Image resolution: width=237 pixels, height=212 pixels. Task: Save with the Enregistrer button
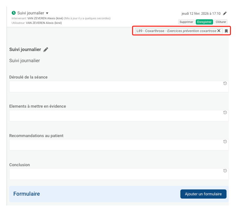pos(204,22)
